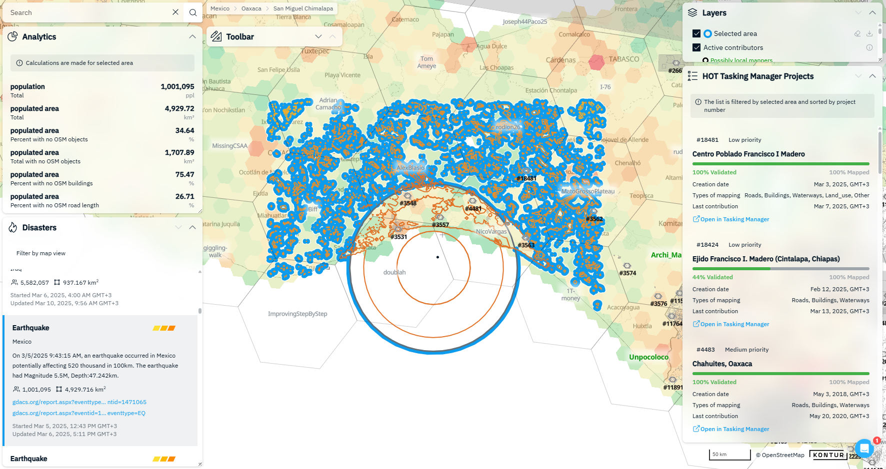The image size is (886, 469).
Task: Click the HOT Tasking Manager list icon
Action: pyautogui.click(x=692, y=76)
